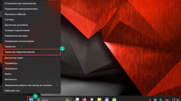181x101 pixels.
Task: Show hidden tray icons chevron
Action: (150, 100)
